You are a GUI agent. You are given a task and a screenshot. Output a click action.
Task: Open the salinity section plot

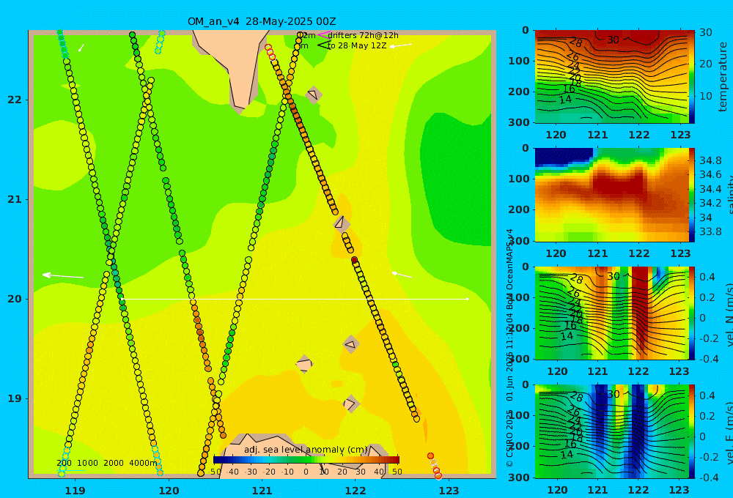(612, 195)
